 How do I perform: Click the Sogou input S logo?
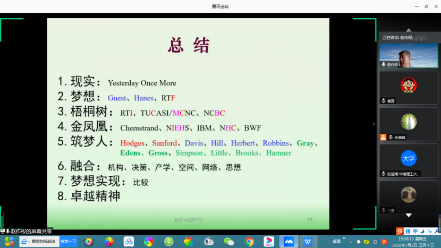(400, 231)
